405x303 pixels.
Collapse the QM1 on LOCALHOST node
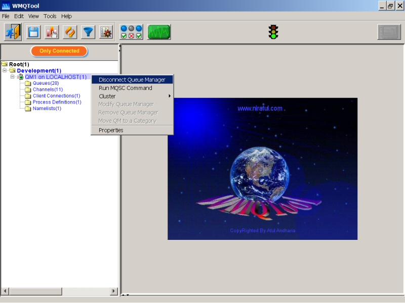point(12,77)
